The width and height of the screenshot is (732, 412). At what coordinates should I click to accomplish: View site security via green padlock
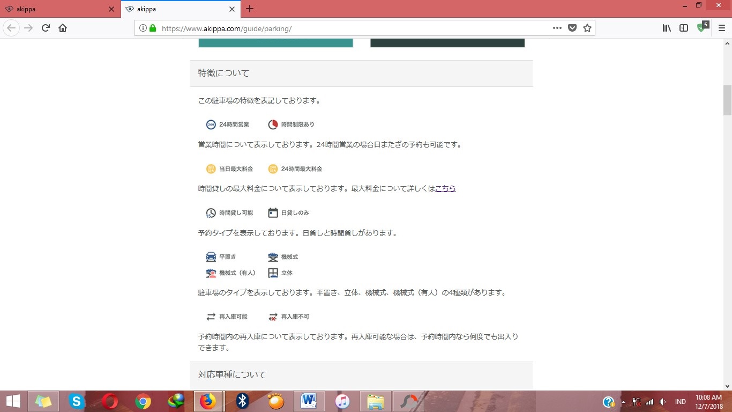click(x=153, y=28)
